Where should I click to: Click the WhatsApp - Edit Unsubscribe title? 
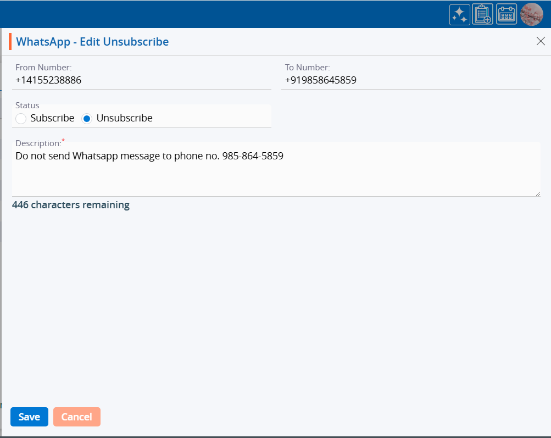coord(92,42)
